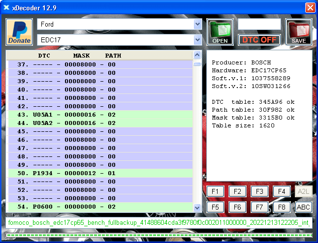Click the F1 button
This screenshot has height=243, width=318.
(215, 191)
